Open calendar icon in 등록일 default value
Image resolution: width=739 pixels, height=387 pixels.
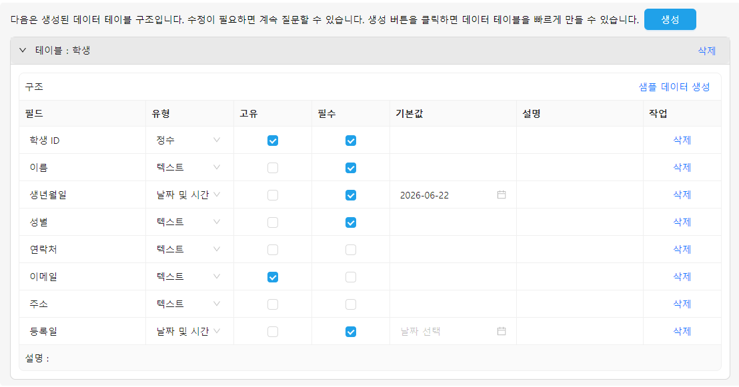[x=502, y=331]
